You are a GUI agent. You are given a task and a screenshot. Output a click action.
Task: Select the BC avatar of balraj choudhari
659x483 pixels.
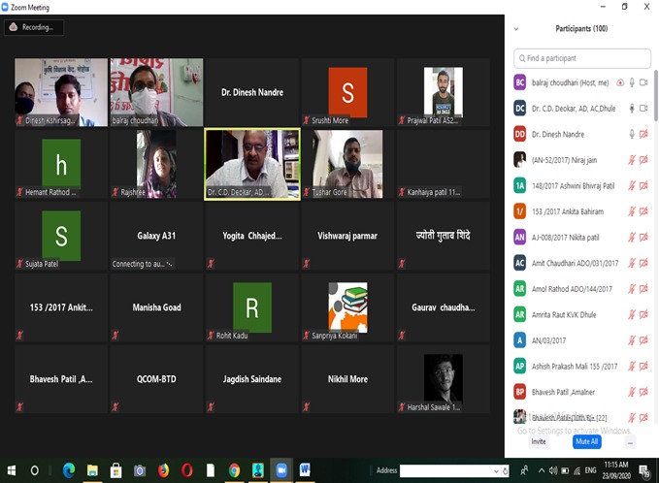pyautogui.click(x=520, y=82)
